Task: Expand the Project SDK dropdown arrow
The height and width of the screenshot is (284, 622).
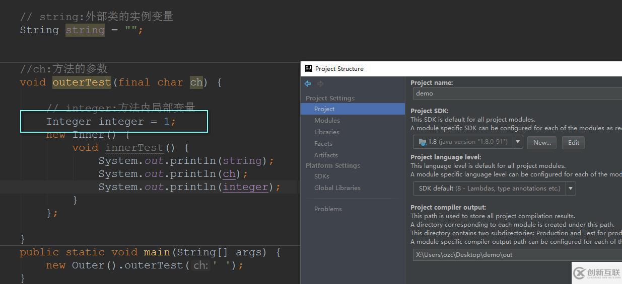Action: (517, 142)
